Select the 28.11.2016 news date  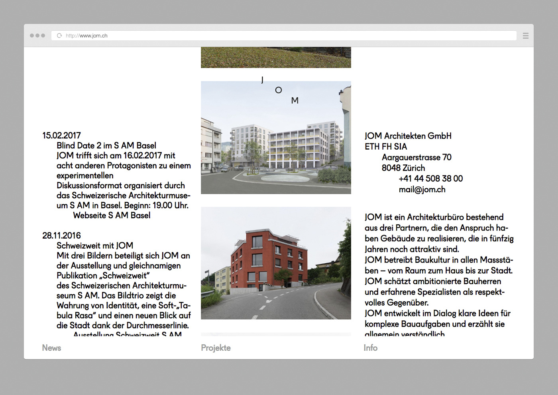(x=61, y=236)
